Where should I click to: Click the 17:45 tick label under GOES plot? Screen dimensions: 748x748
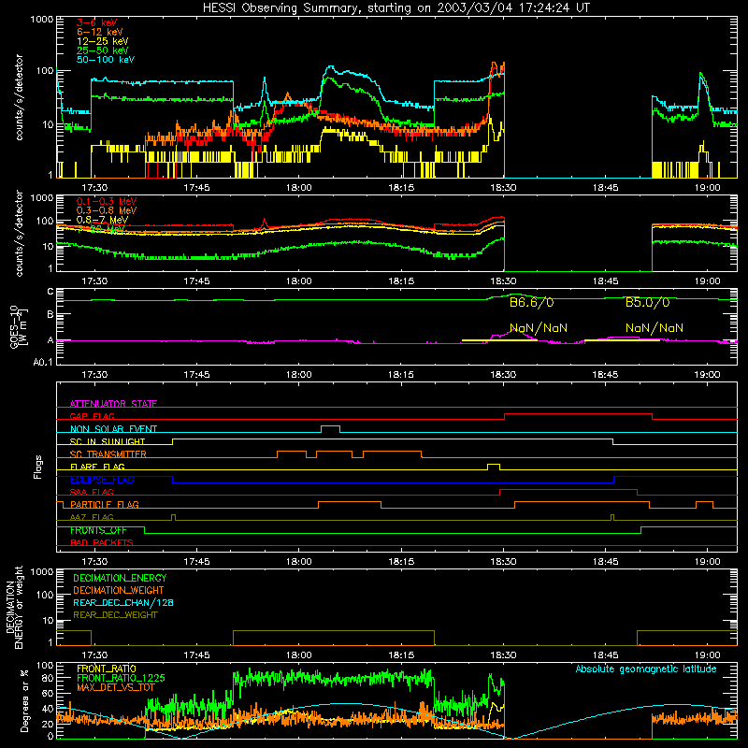click(x=196, y=375)
